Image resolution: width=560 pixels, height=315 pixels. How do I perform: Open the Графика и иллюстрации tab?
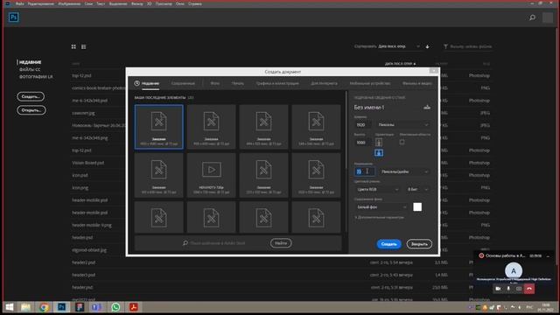coord(277,83)
